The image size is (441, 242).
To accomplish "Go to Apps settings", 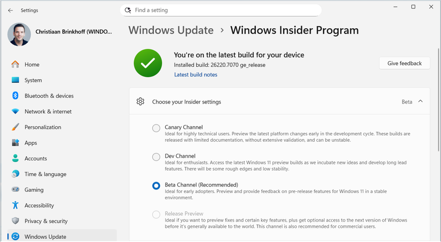I will [62, 143].
